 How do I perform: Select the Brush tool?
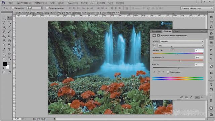pyautogui.click(x=9, y=32)
